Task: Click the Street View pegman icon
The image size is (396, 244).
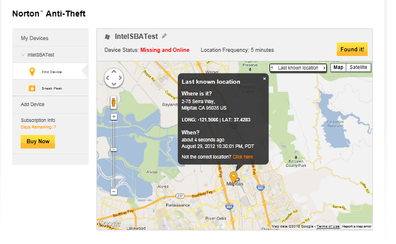Action: 113,103
